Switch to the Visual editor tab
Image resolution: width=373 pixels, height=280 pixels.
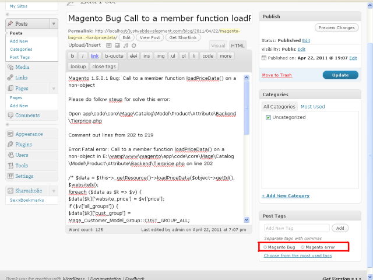[x=218, y=45]
